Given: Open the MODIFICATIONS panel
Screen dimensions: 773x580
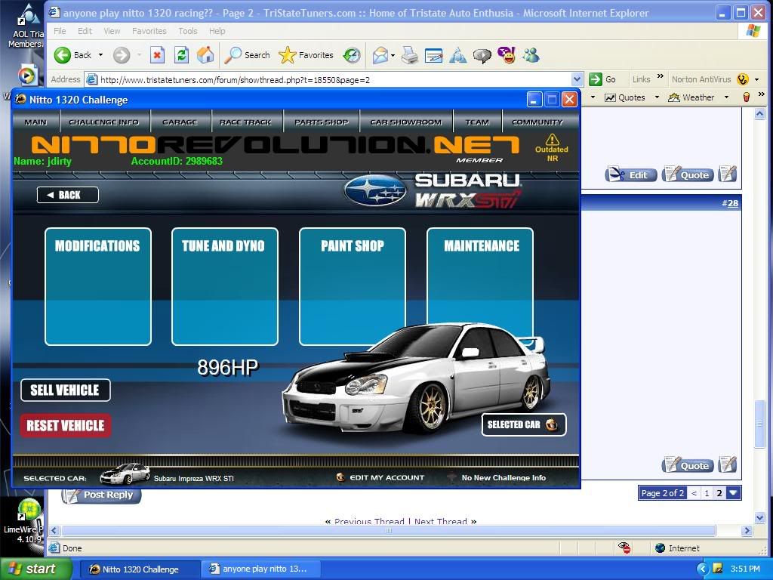Looking at the screenshot, I should point(97,286).
